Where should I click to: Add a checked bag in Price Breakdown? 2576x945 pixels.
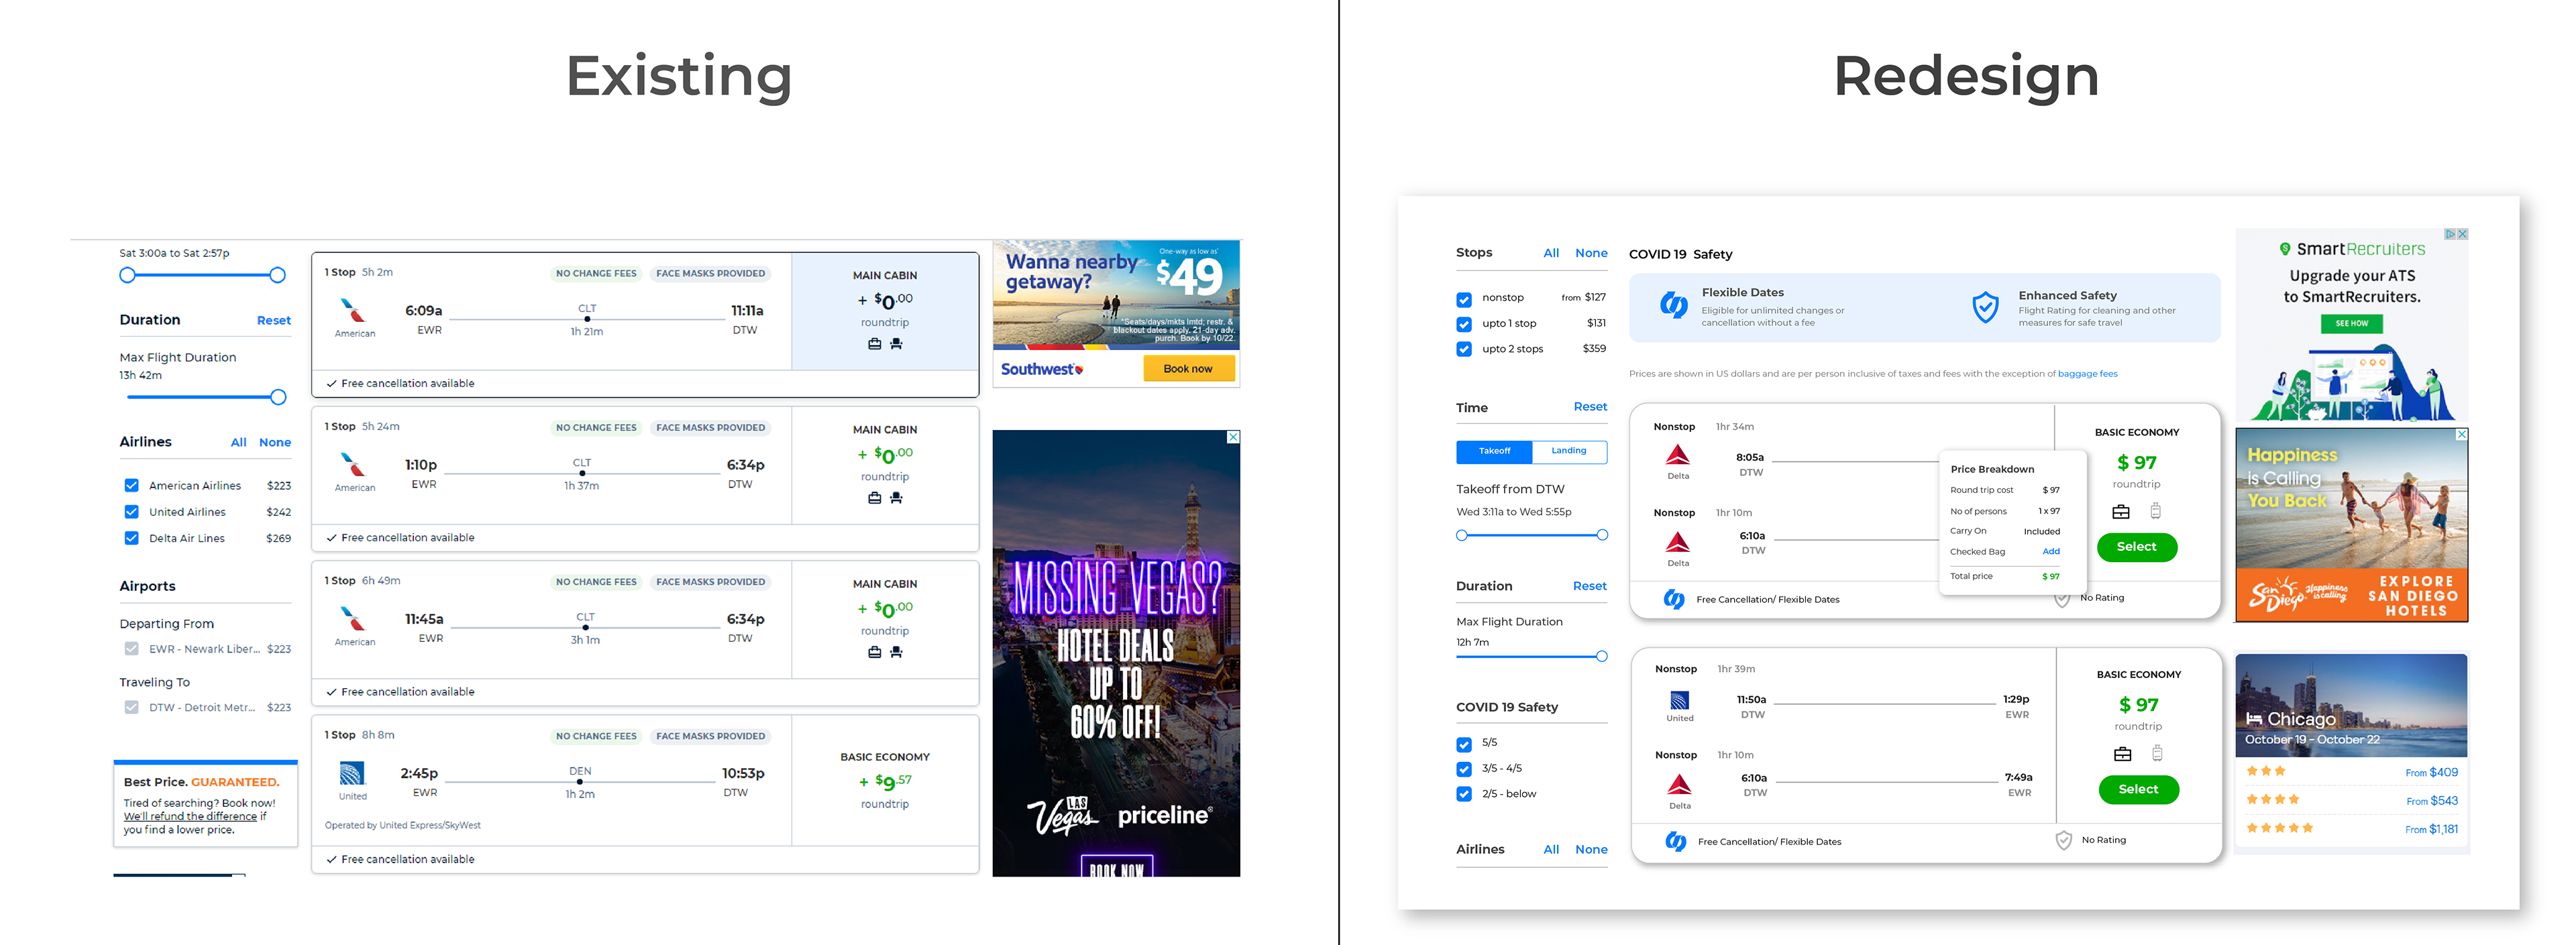coord(2051,552)
